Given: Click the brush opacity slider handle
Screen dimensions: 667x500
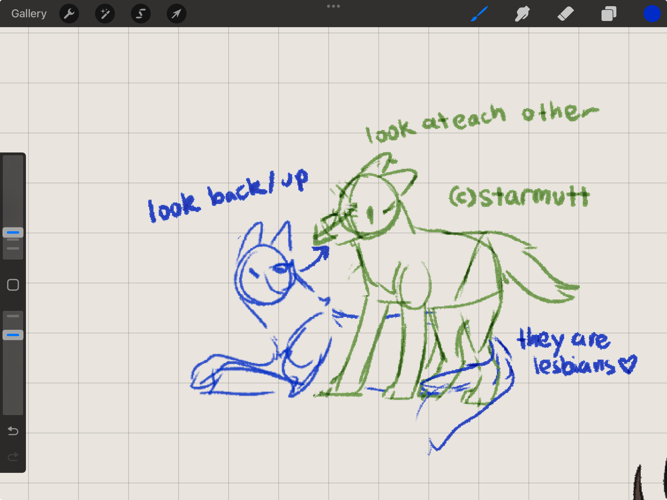Looking at the screenshot, I should [x=13, y=335].
